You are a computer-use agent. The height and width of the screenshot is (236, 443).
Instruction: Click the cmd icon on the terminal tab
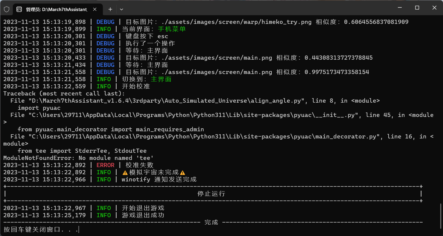(x=20, y=9)
